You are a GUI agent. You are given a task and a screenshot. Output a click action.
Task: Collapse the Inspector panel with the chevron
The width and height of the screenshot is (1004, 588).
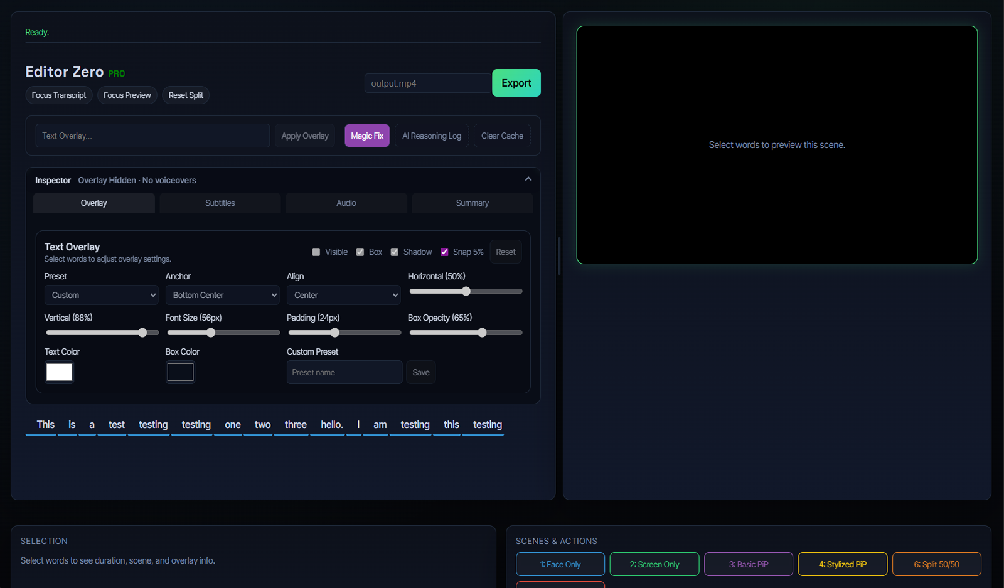pos(528,179)
